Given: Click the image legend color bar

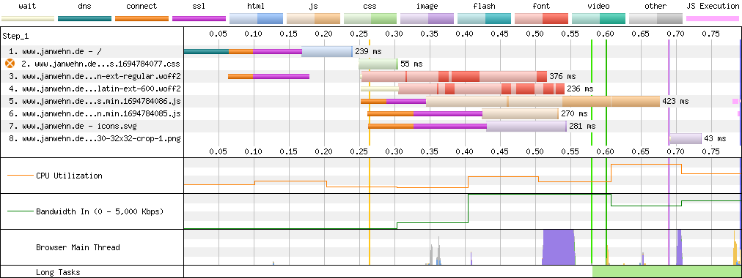Looking at the screenshot, I should (427, 19).
